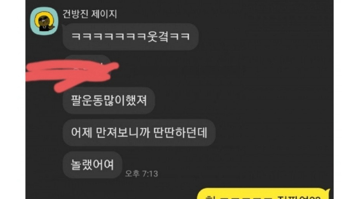Tap the 놀랬어여 message bubble
Viewport: 347px width, 199px height.
click(92, 165)
